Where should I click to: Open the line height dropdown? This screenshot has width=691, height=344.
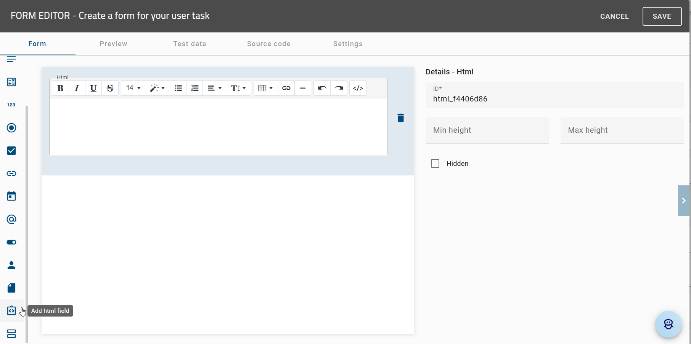tap(239, 88)
